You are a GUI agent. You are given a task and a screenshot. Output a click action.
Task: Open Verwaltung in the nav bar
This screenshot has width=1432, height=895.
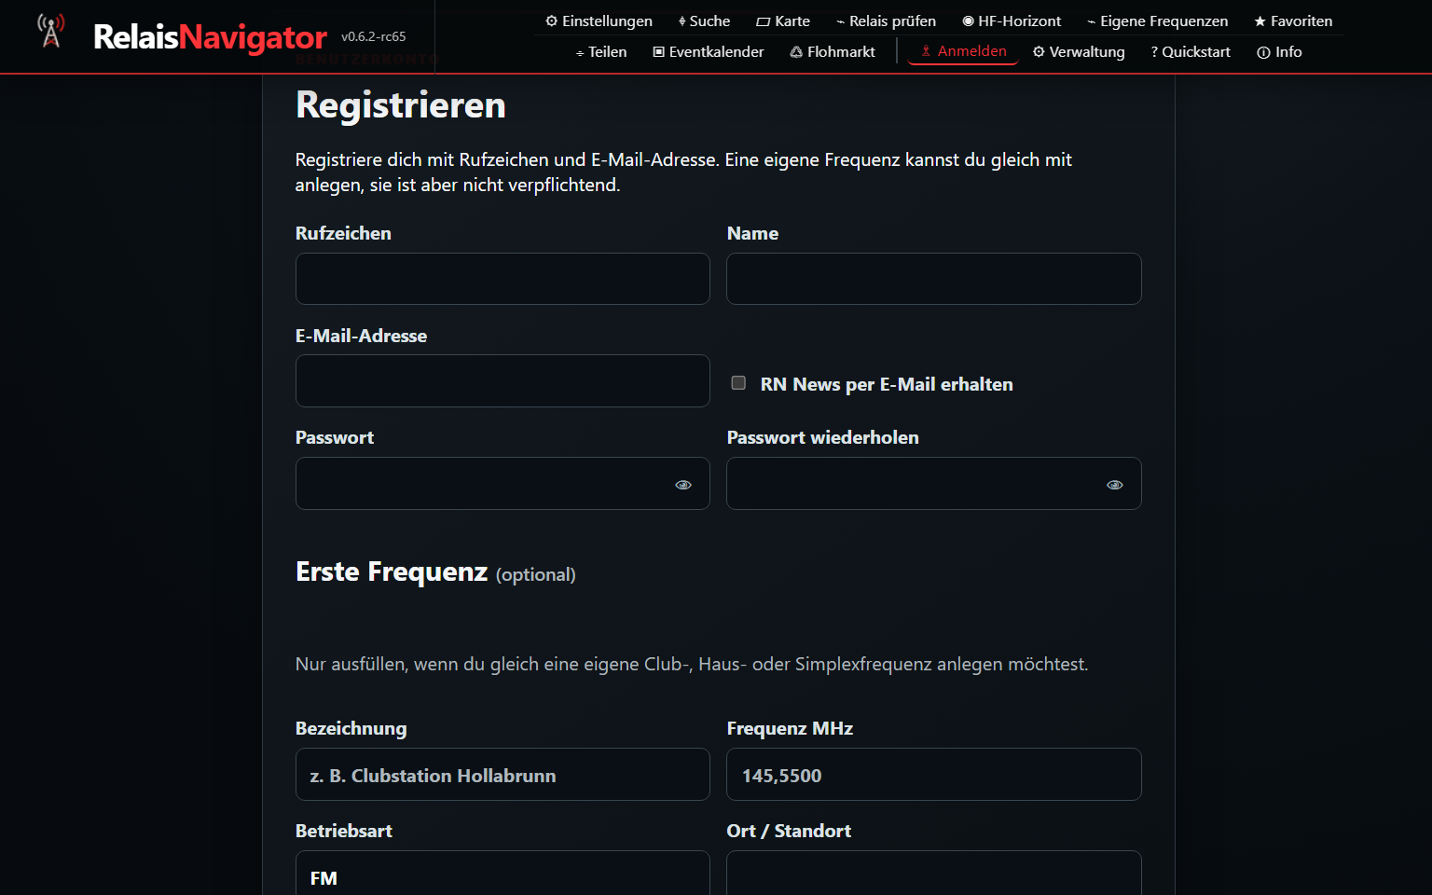pos(1079,52)
